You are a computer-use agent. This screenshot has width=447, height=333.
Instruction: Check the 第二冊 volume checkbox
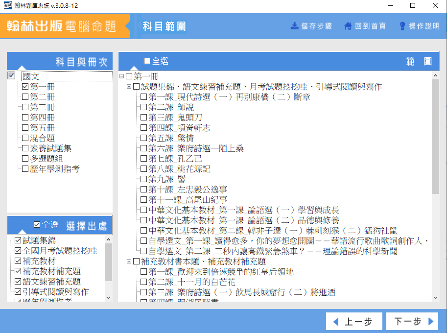pyautogui.click(x=25, y=97)
